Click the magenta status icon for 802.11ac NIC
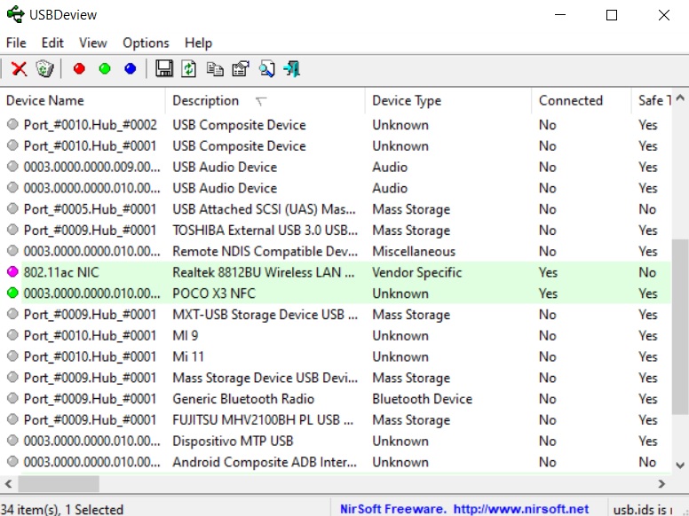The width and height of the screenshot is (689, 516). click(12, 272)
